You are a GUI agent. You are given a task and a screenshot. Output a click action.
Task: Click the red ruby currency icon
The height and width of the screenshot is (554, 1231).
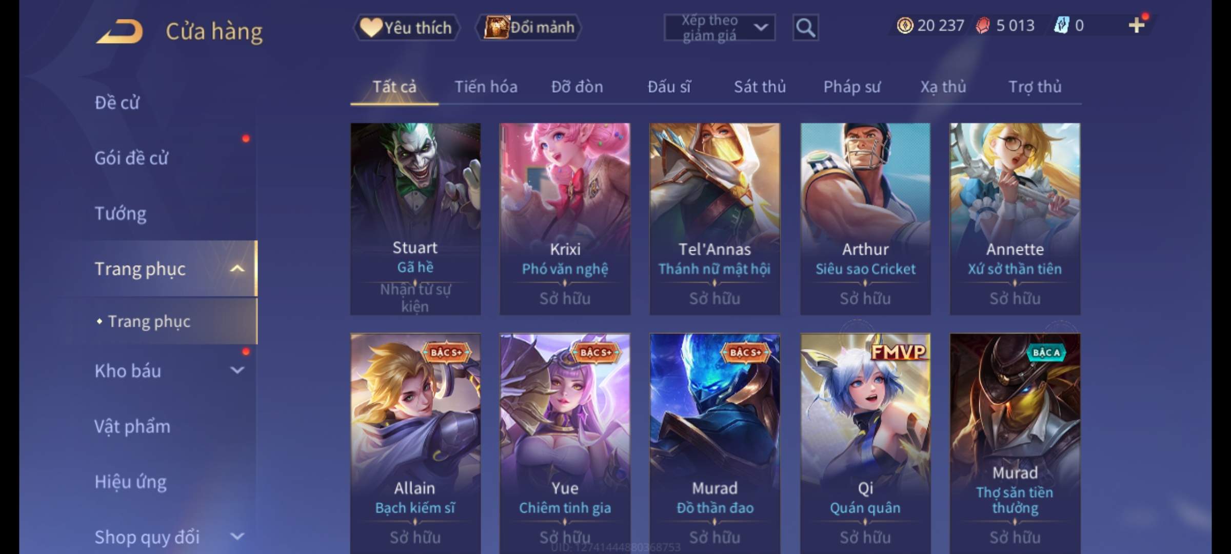pyautogui.click(x=983, y=25)
